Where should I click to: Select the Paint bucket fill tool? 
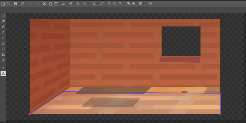[3, 55]
